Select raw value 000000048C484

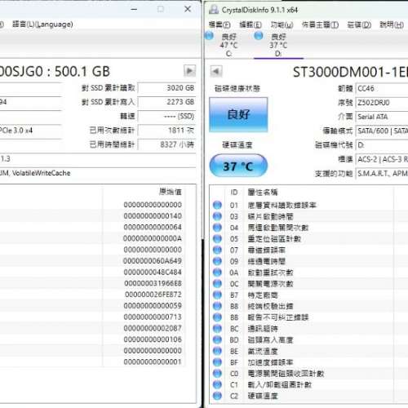(153, 272)
